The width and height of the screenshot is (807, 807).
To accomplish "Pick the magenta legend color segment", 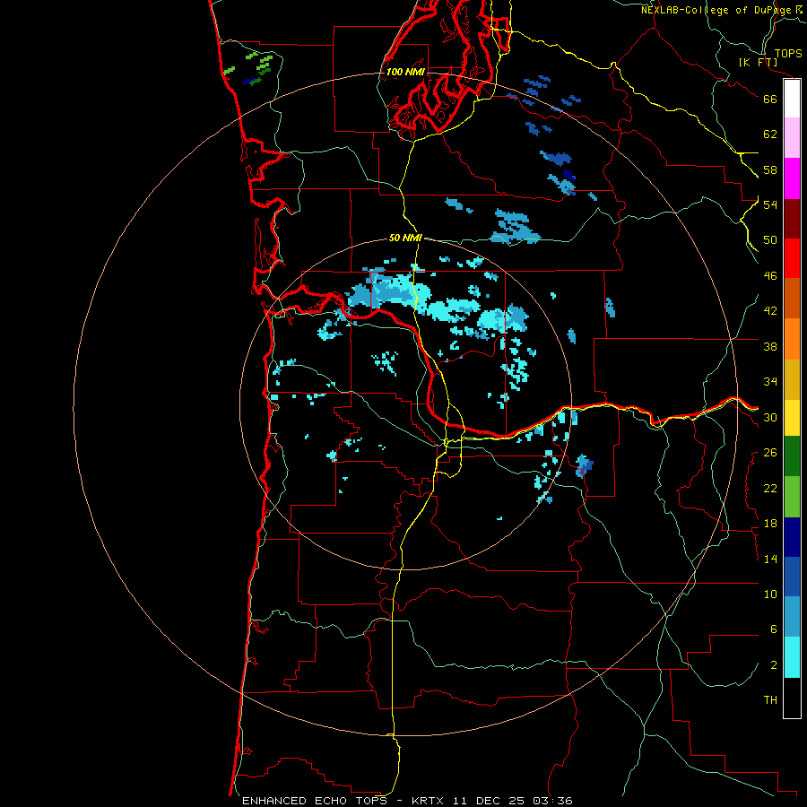I will 792,178.
